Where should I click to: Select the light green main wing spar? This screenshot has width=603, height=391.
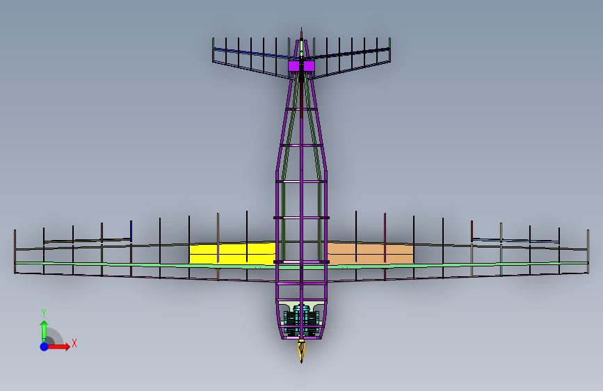pos(302,265)
